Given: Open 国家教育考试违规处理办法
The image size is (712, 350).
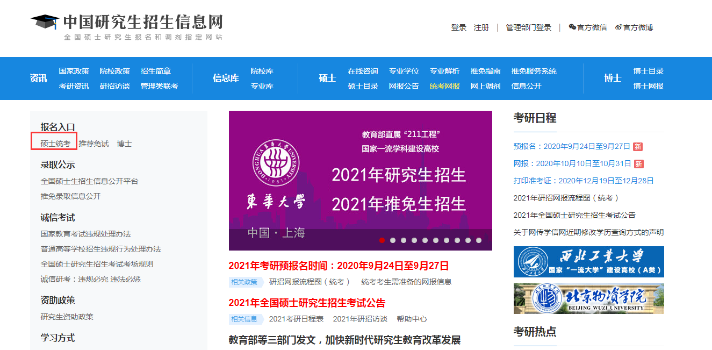Looking at the screenshot, I should pyautogui.click(x=86, y=234).
